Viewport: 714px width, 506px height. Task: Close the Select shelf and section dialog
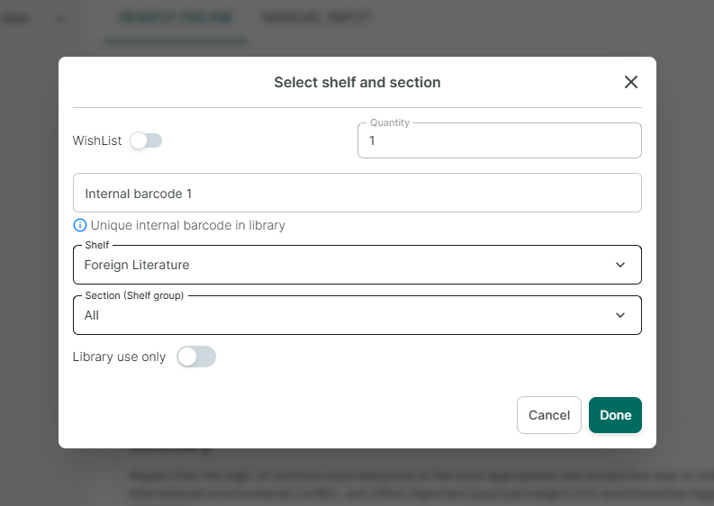tap(630, 82)
